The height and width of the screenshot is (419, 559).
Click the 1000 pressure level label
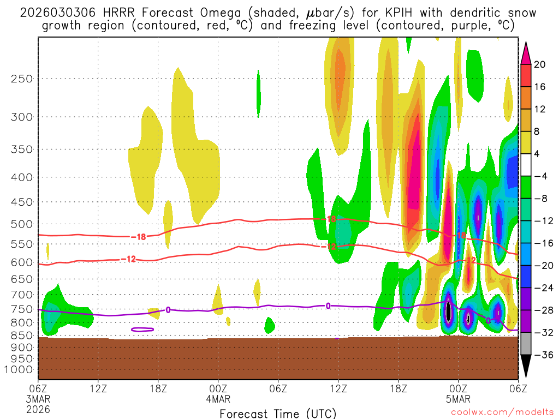click(x=19, y=369)
